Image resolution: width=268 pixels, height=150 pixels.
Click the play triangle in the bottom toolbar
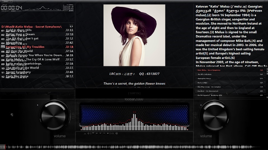click(x=97, y=134)
